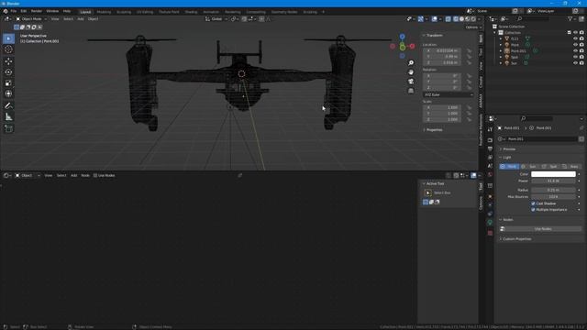Expand the Properties section in sidebar

point(434,130)
